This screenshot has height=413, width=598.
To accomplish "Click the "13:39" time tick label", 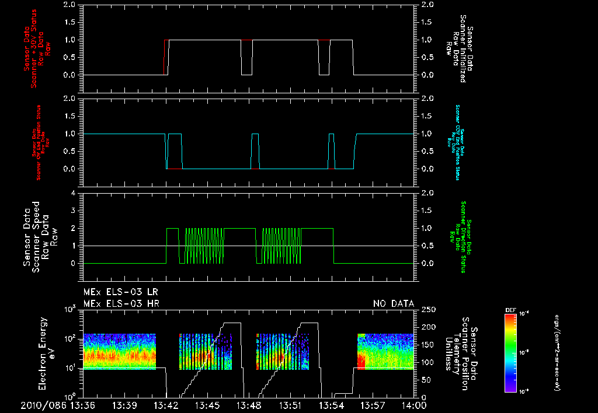I will tap(125, 405).
